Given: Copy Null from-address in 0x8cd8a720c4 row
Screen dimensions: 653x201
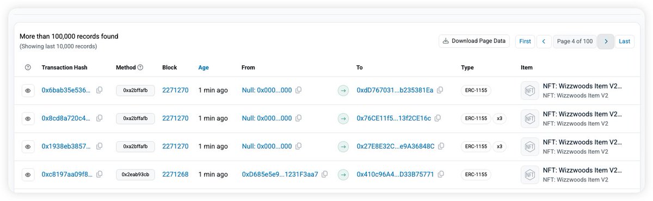Looking at the screenshot, I should [x=298, y=118].
